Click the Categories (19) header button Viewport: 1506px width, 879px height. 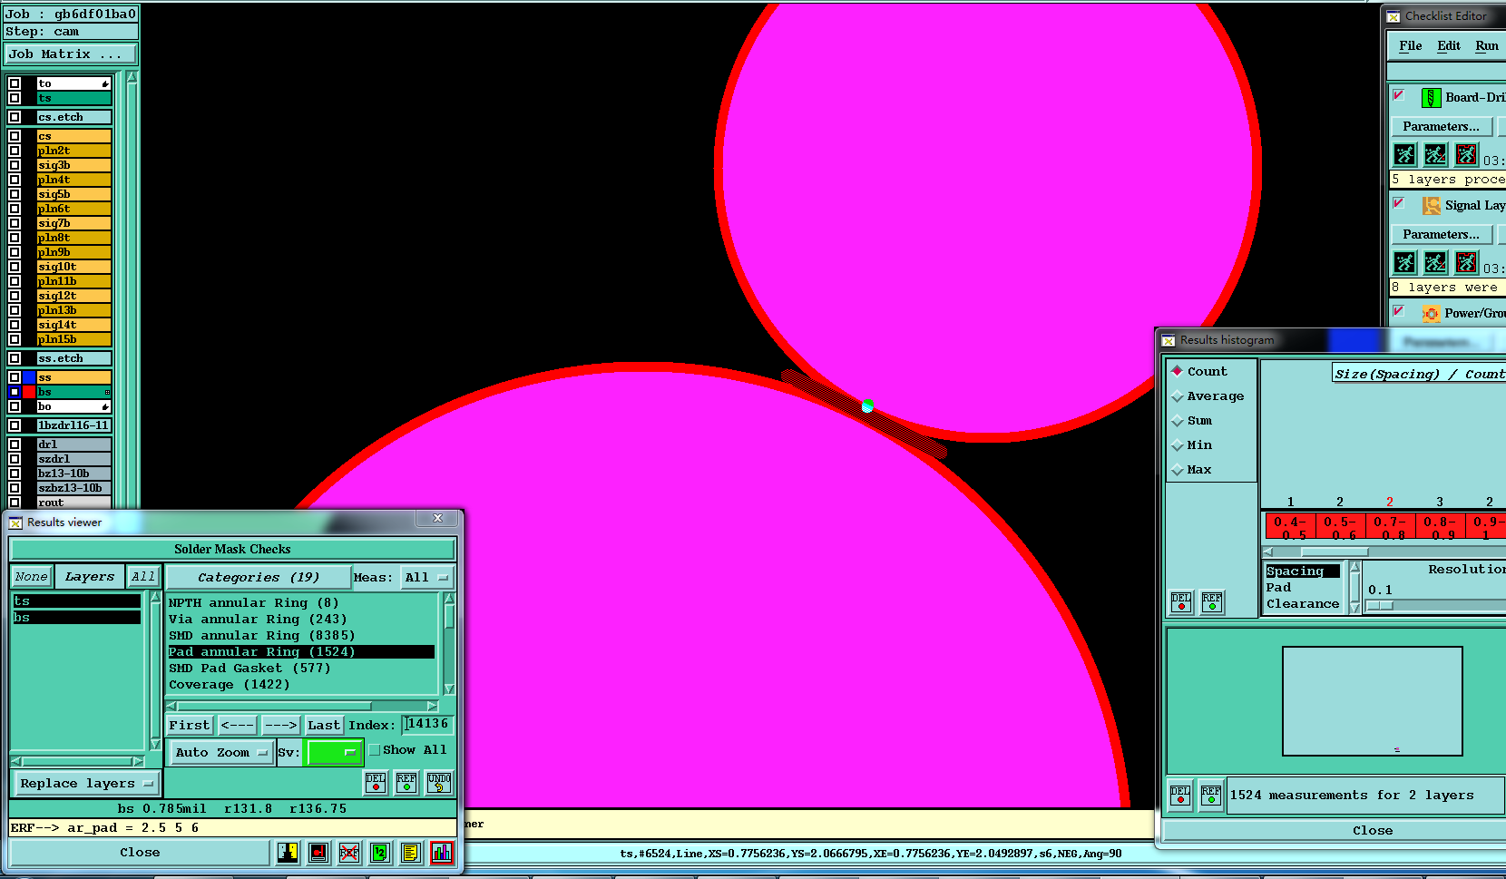click(x=259, y=577)
